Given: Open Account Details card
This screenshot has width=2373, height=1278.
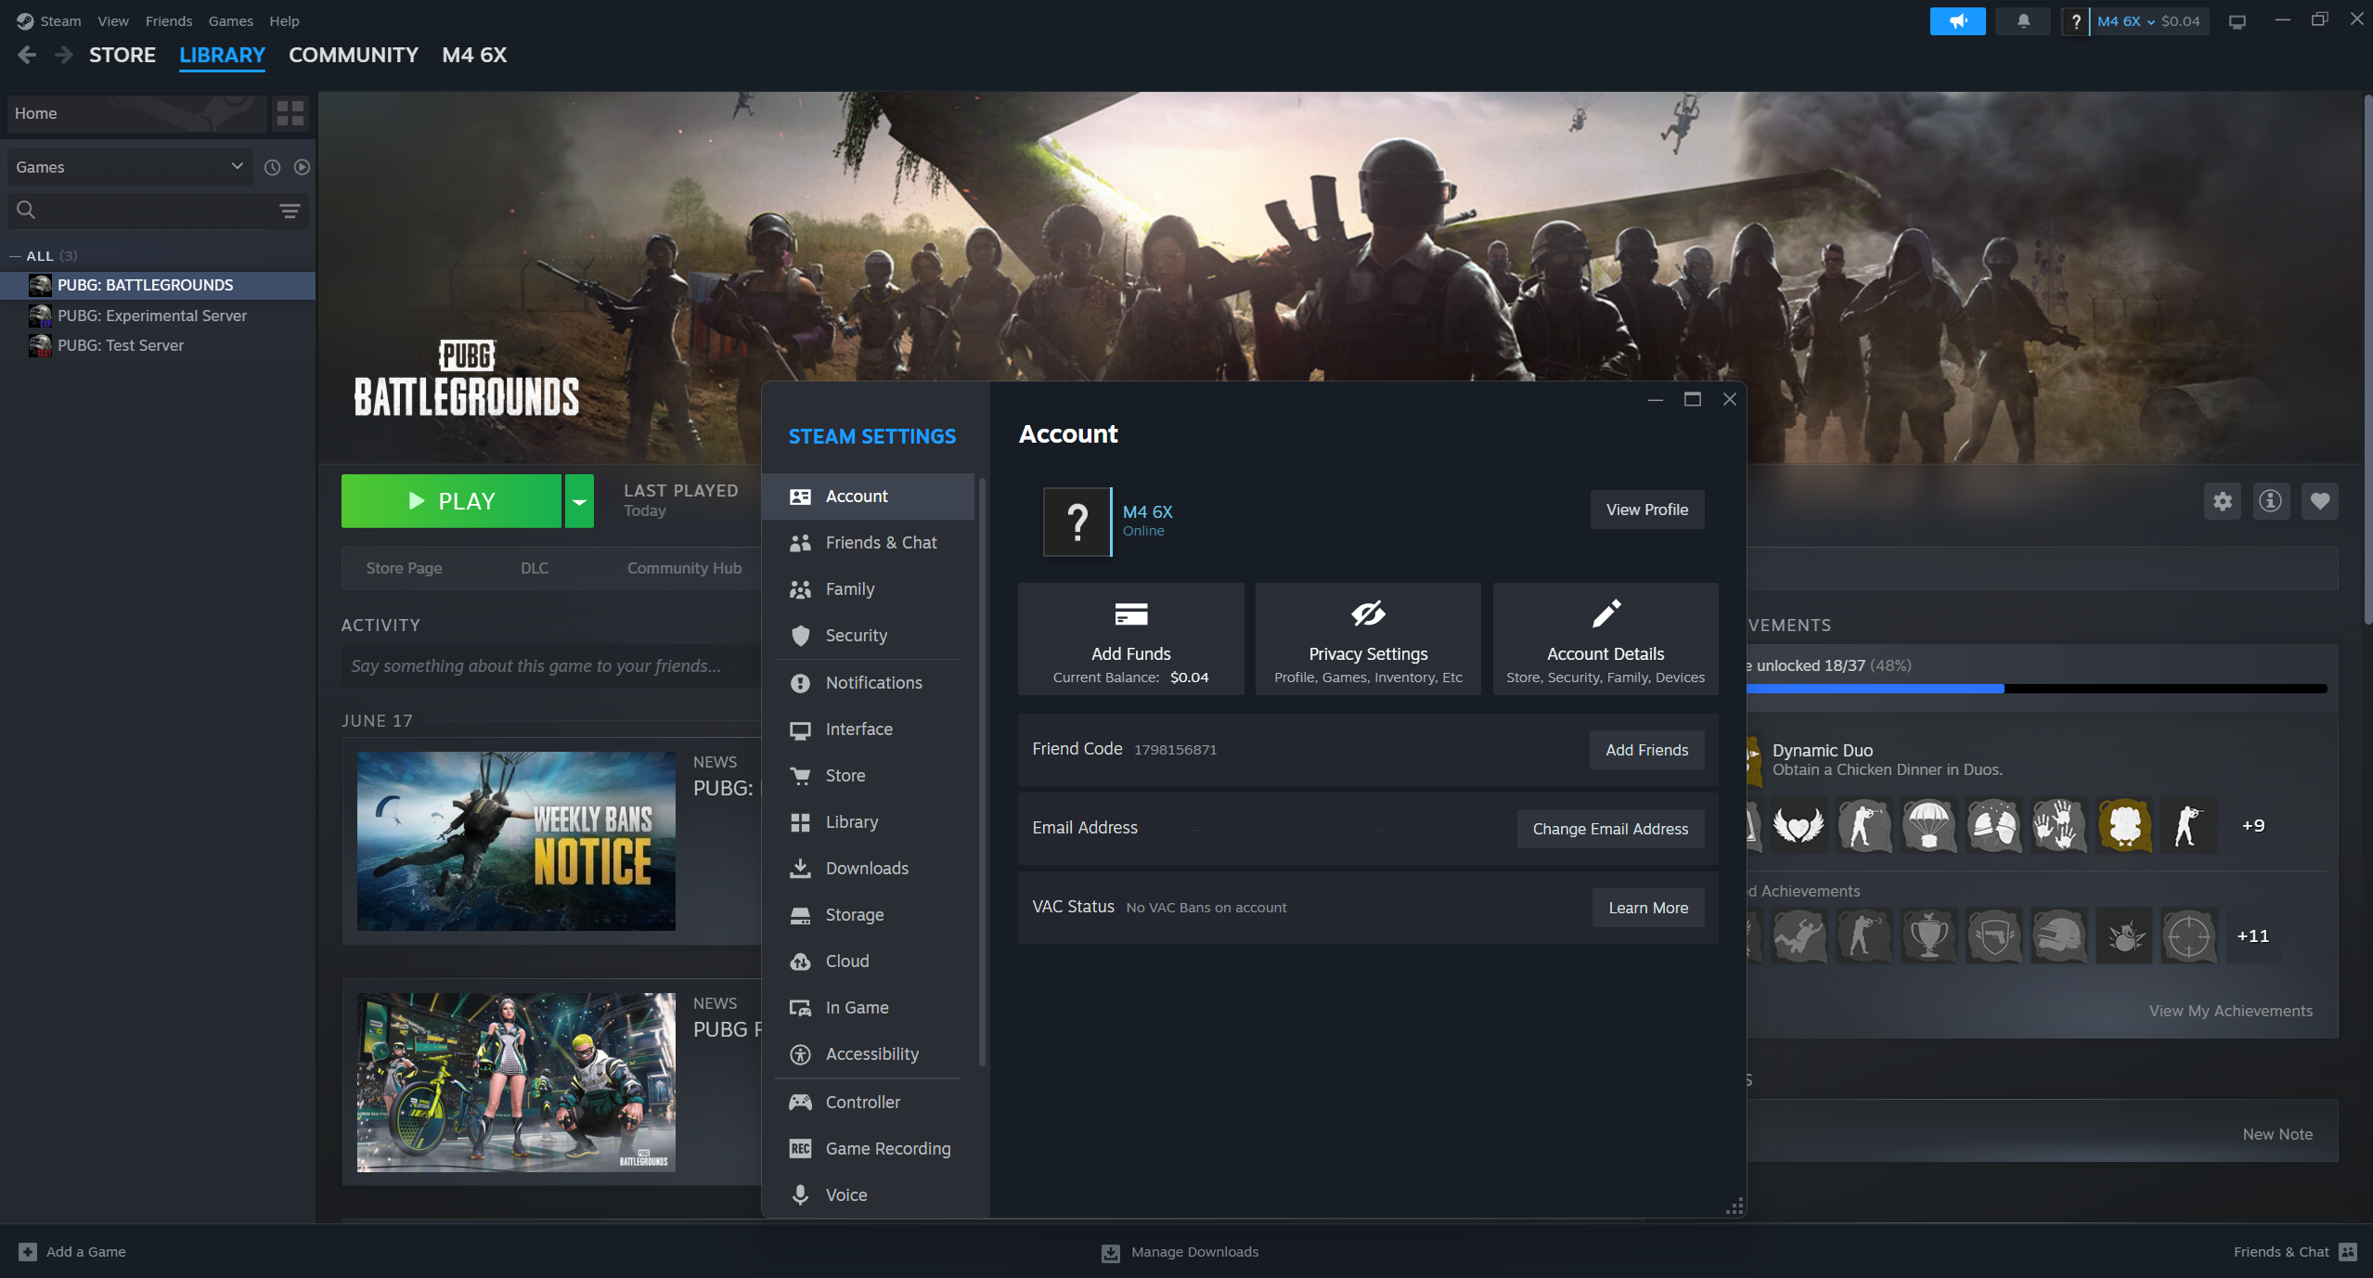Looking at the screenshot, I should pyautogui.click(x=1606, y=639).
